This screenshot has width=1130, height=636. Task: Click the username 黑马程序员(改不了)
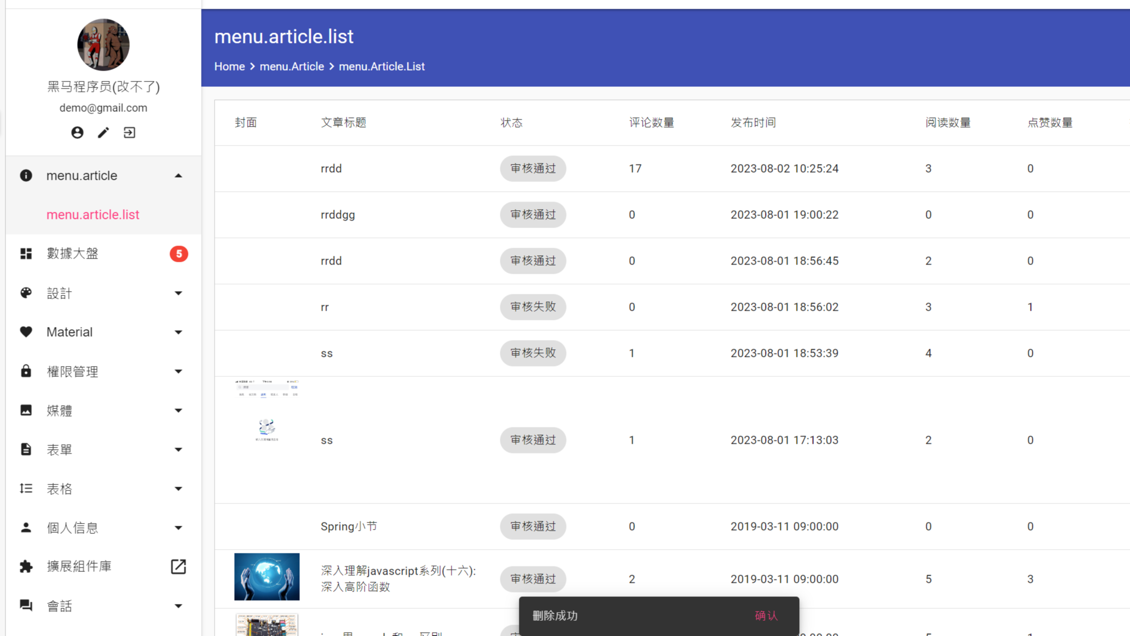pos(103,86)
